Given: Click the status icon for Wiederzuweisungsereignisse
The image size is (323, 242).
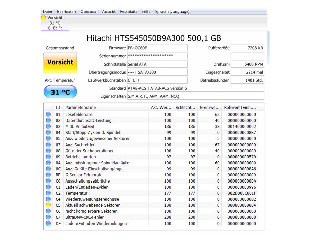Looking at the screenshot, I should (48, 199).
